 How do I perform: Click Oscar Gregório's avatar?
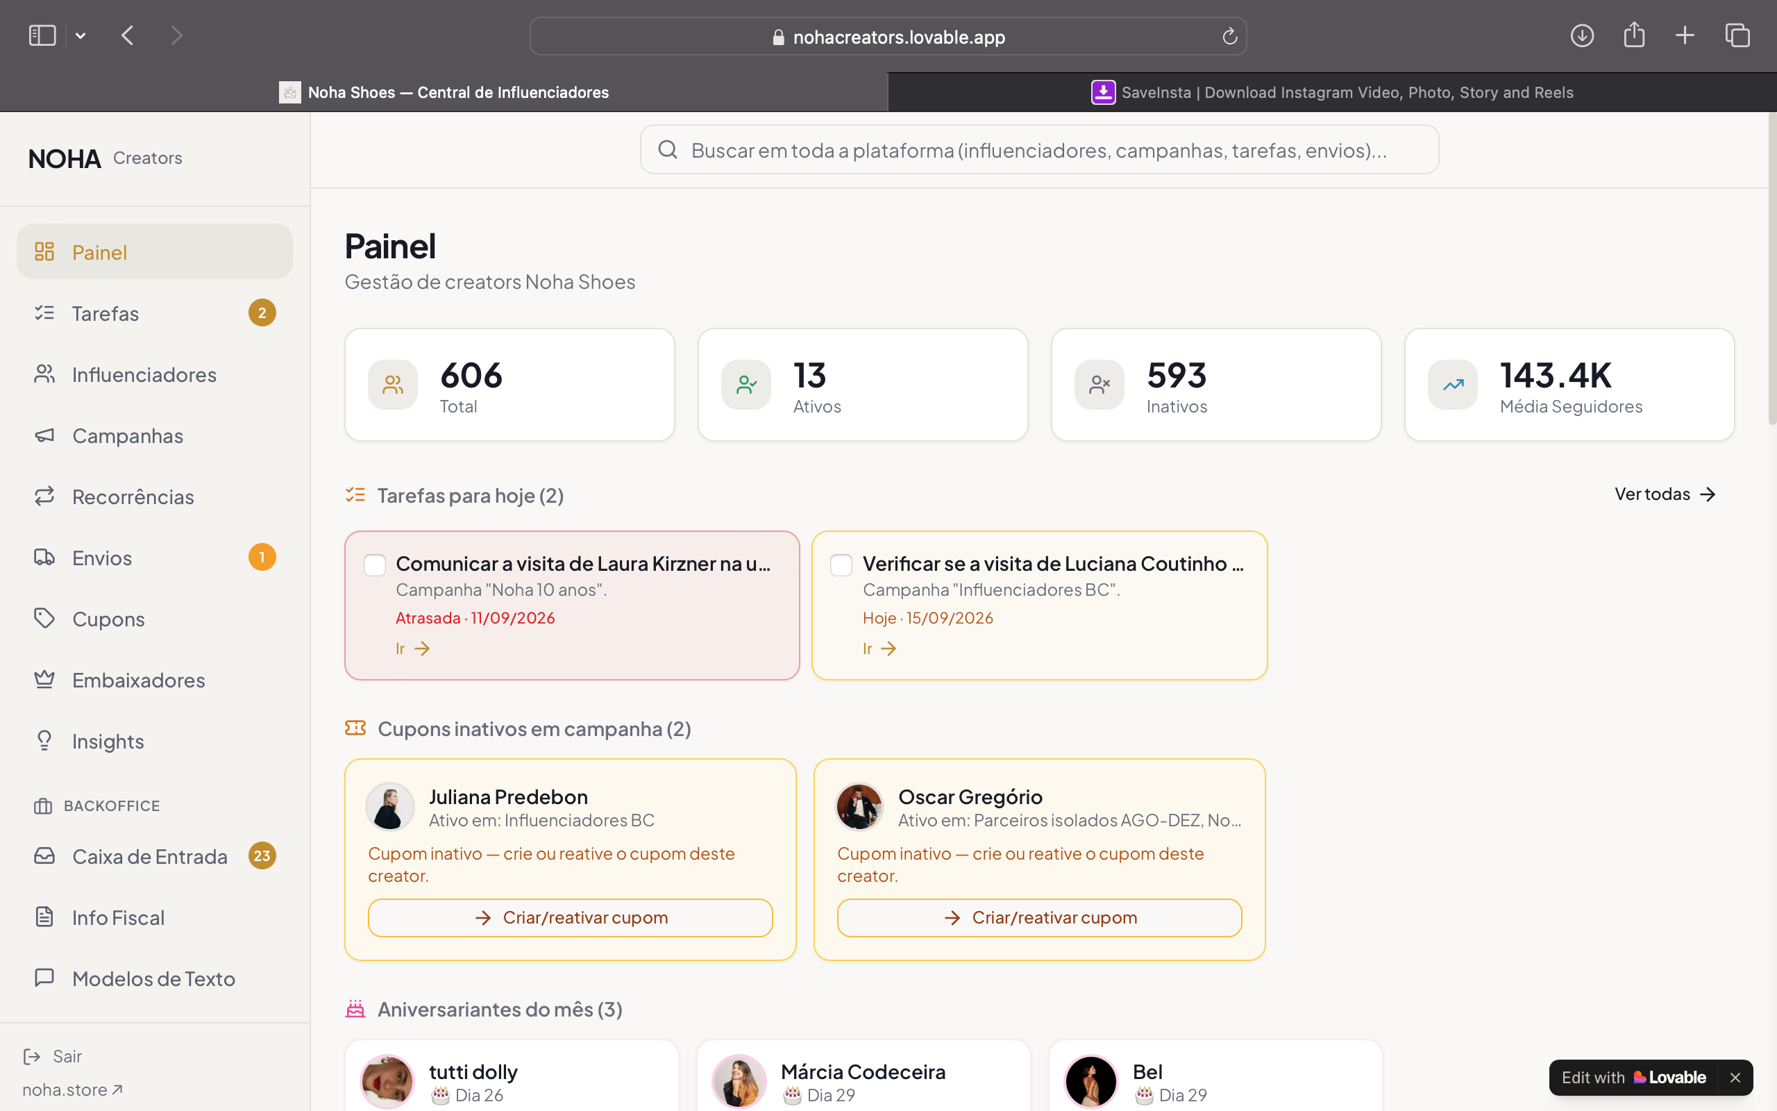[x=859, y=807]
